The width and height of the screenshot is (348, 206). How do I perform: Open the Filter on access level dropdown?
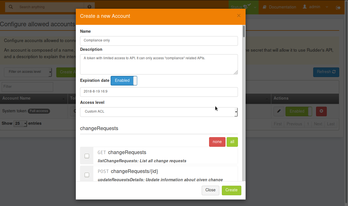[27, 72]
